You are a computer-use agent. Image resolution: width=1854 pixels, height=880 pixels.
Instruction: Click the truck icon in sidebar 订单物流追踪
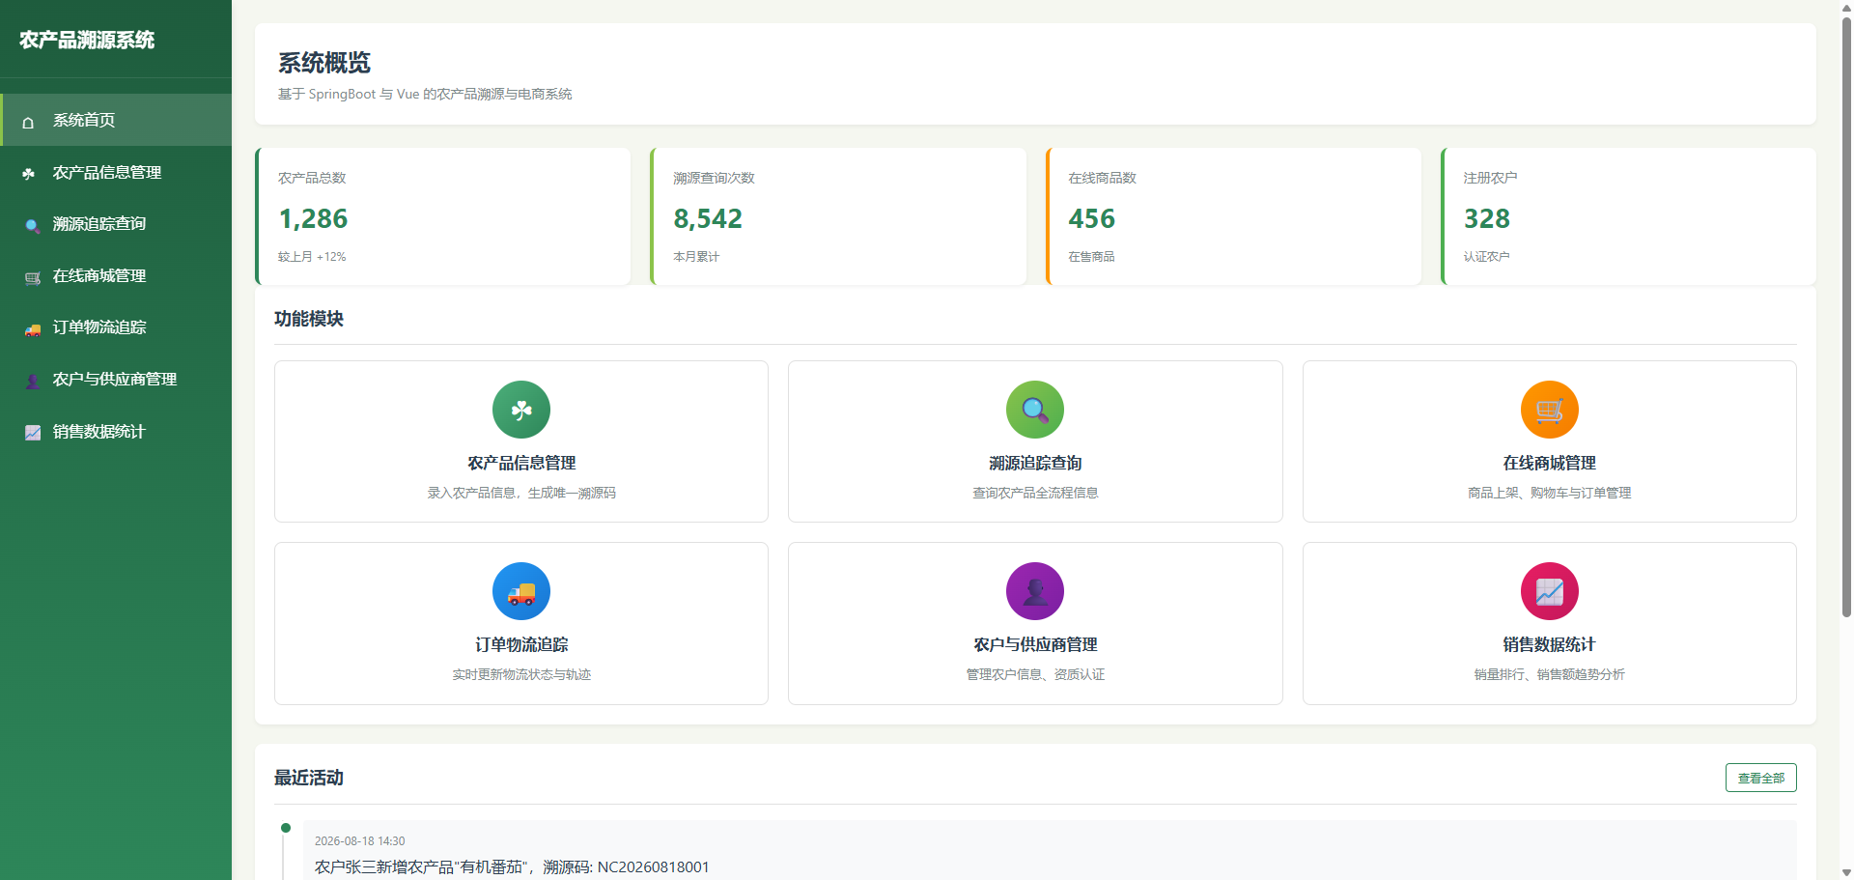point(32,328)
